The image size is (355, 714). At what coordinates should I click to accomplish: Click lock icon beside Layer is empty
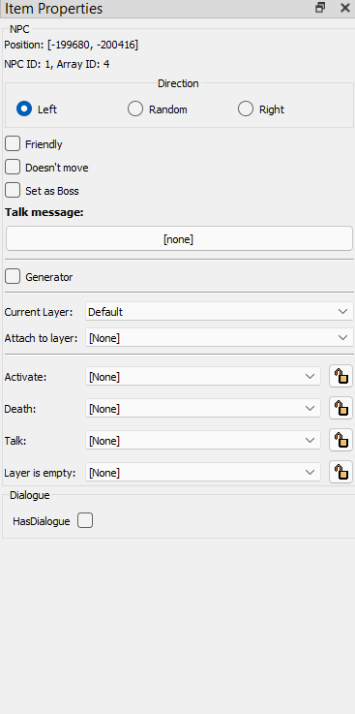tap(340, 472)
